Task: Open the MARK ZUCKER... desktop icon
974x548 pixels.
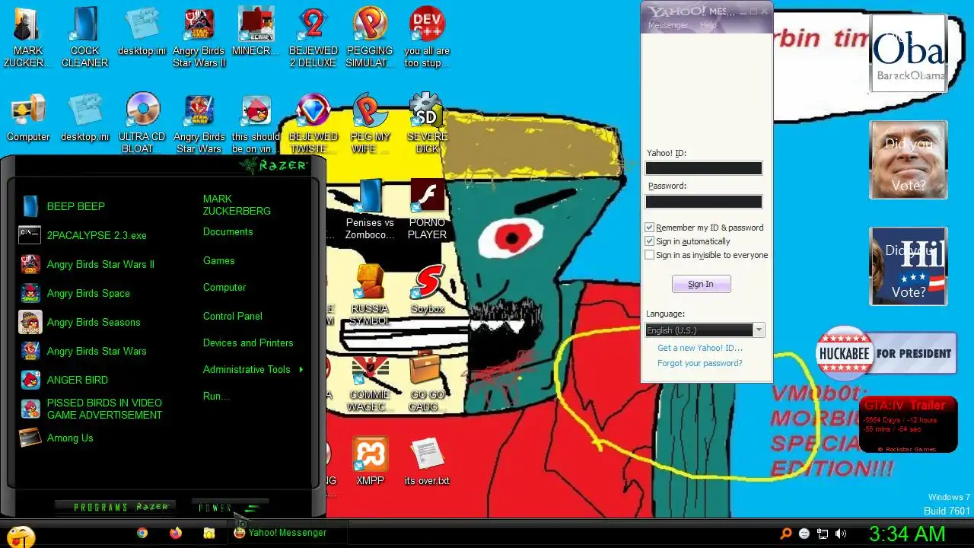Action: [28, 38]
